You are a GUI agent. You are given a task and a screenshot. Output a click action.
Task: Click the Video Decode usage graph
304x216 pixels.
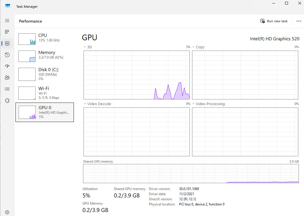tap(137, 132)
